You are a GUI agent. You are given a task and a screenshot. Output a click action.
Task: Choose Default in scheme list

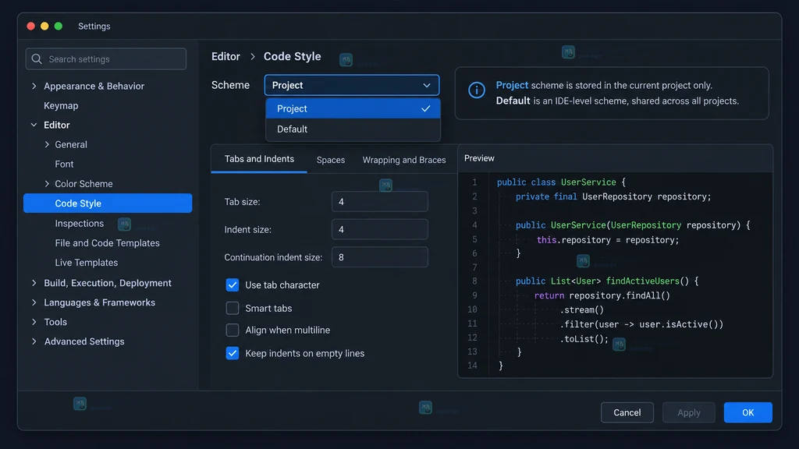[353, 129]
